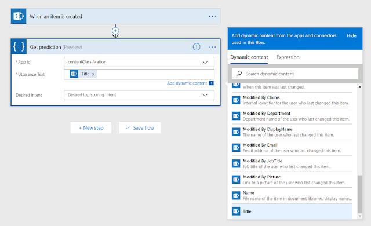
Task: Select the Modified By JobTitle icon
Action: click(236, 163)
